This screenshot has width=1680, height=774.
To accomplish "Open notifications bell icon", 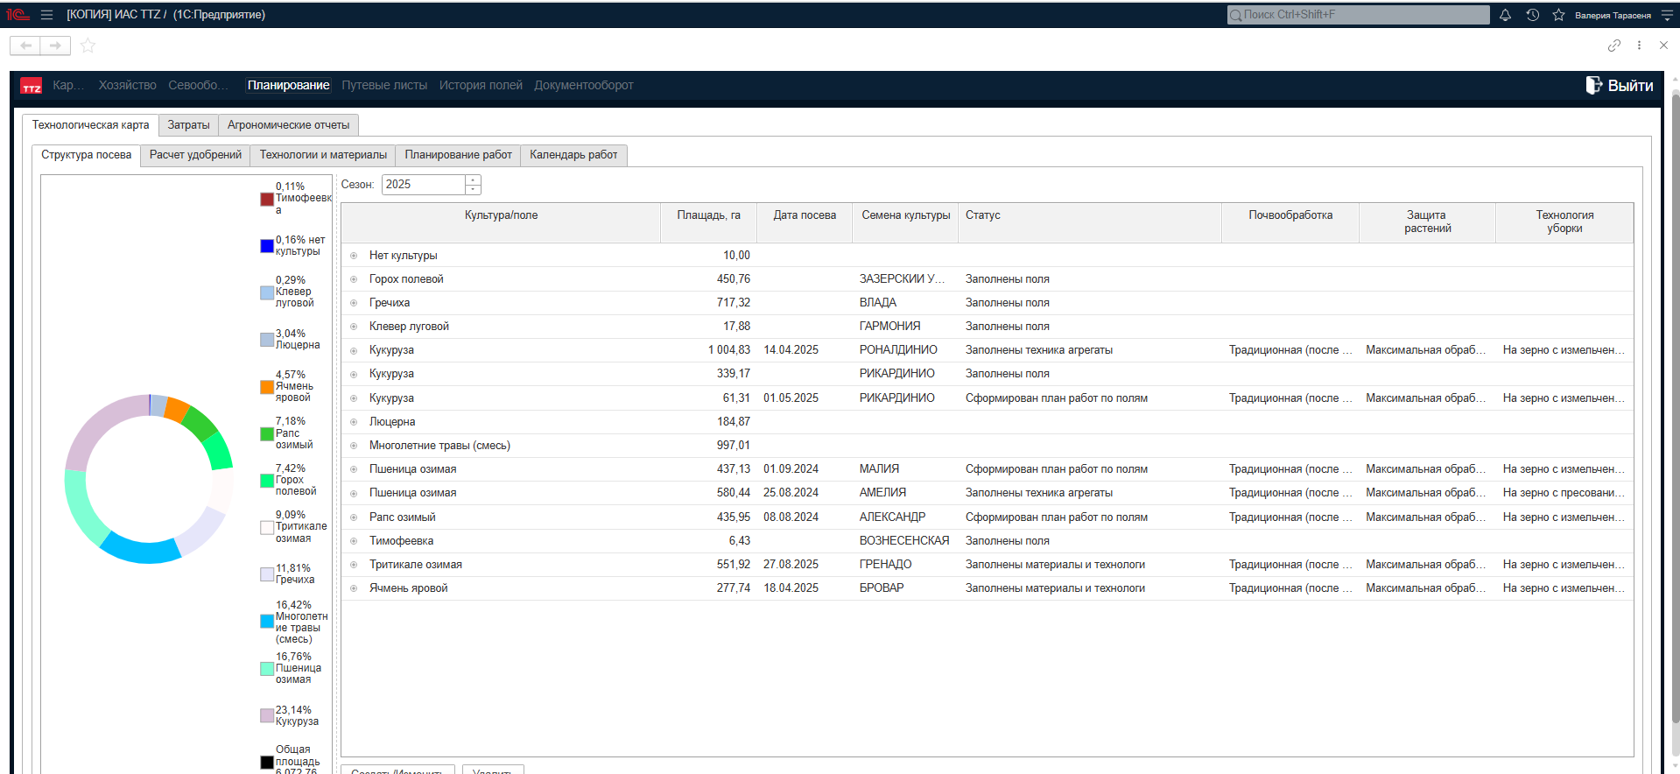I will click(x=1505, y=15).
